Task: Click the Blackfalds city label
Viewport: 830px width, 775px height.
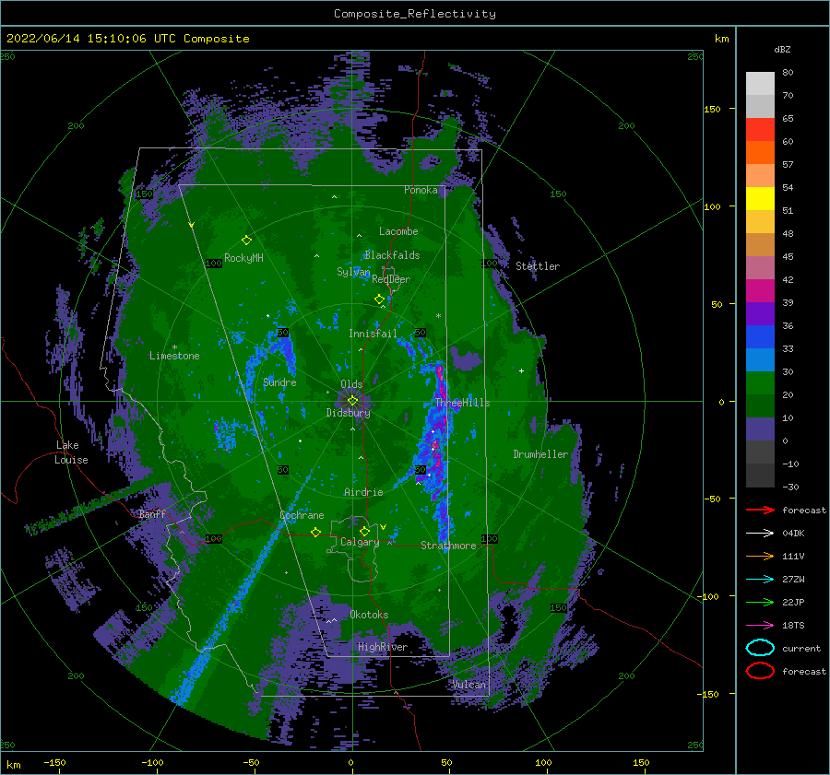Action: [392, 255]
